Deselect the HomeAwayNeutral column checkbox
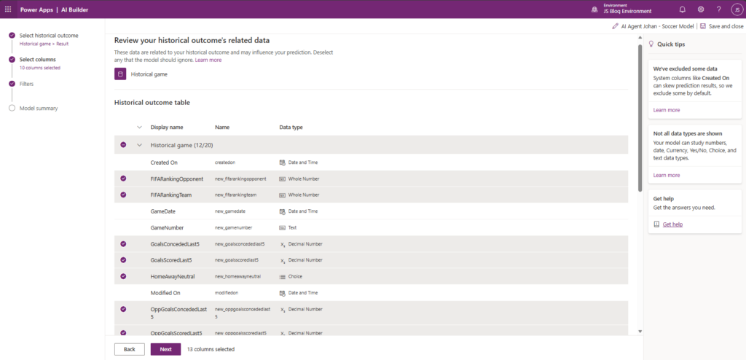Viewport: 746px width, 360px height. 123,276
